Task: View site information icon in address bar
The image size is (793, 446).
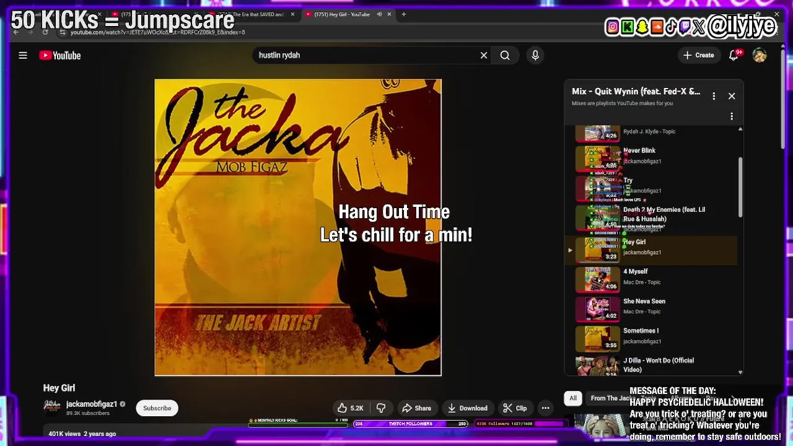Action: pyautogui.click(x=62, y=32)
